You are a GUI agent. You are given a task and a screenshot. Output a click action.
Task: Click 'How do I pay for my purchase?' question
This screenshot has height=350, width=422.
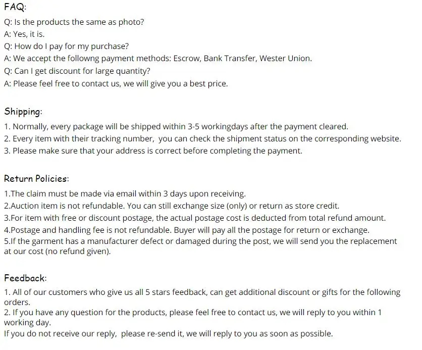(67, 46)
